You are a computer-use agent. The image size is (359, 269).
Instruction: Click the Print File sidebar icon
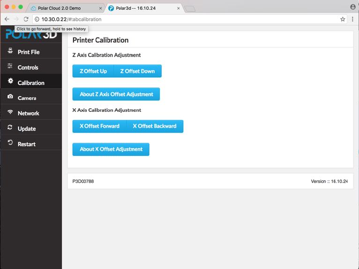10,51
